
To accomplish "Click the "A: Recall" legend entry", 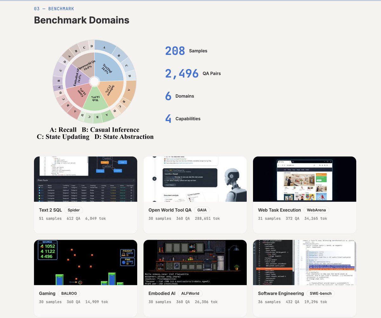I will [63, 130].
